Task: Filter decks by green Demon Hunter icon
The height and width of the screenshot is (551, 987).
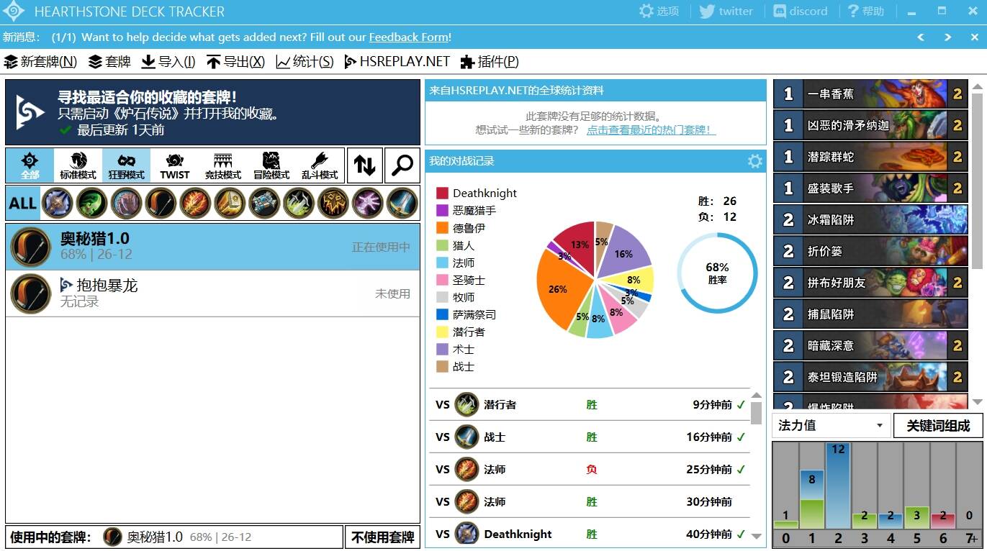Action: tap(91, 204)
